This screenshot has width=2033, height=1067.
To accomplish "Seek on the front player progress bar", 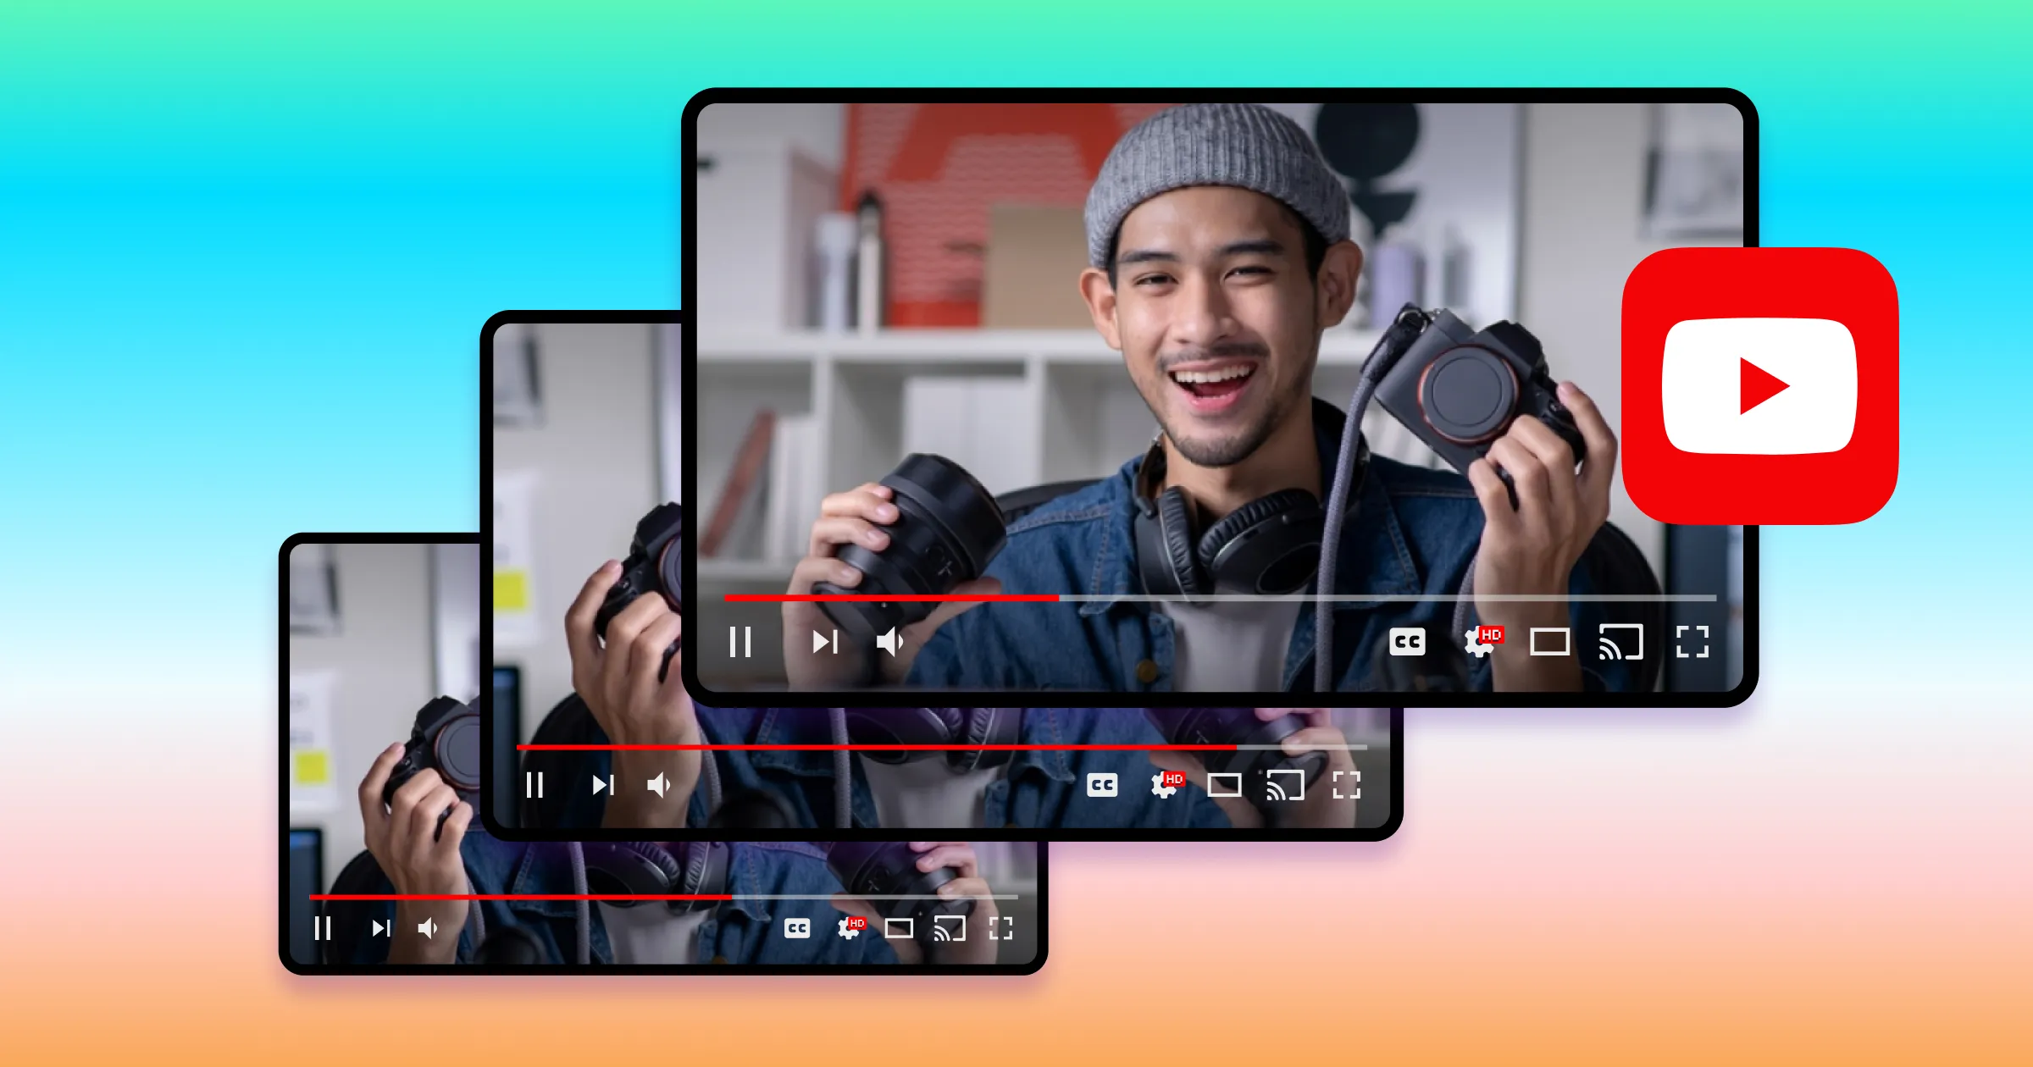I will 1221,598.
